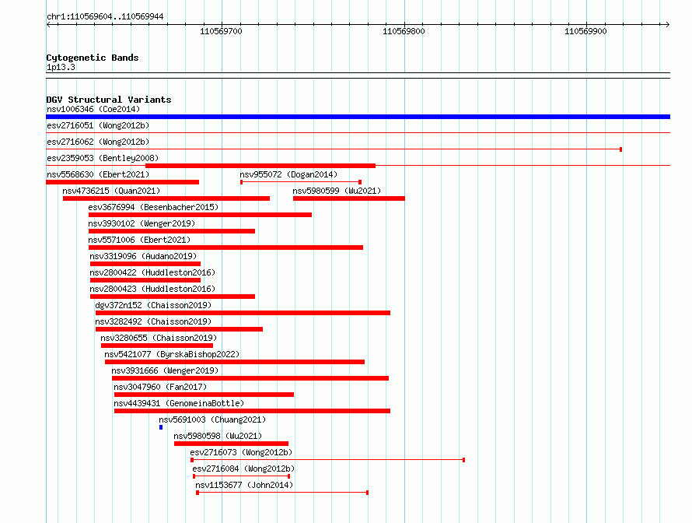Open variant nsv955072 (Dogan2014)
The width and height of the screenshot is (692, 523).
point(288,174)
